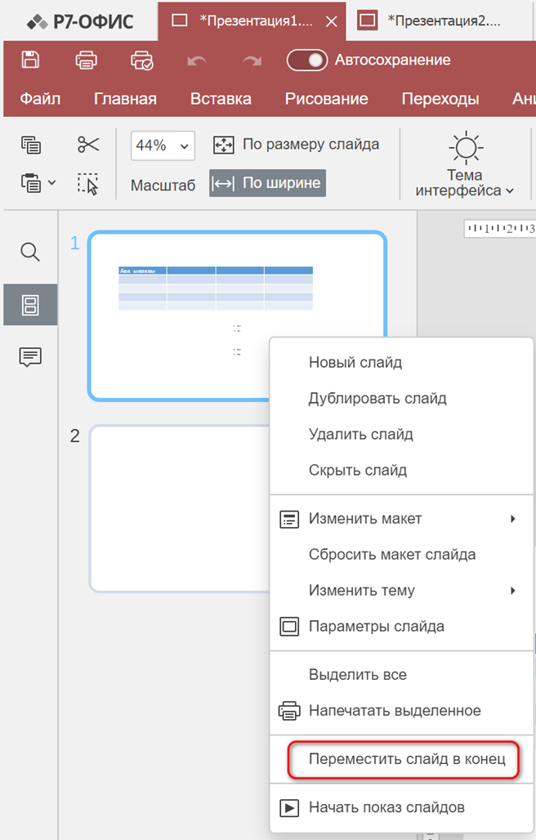This screenshot has width=536, height=840.
Task: Open the Comments sidebar icon
Action: click(x=30, y=356)
